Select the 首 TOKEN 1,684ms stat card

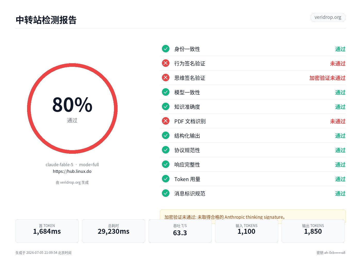[x=47, y=231]
